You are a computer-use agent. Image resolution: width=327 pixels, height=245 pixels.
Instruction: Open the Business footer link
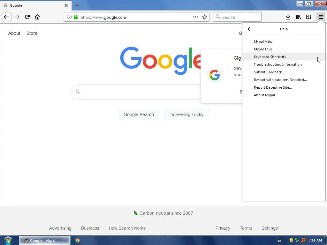coord(90,228)
